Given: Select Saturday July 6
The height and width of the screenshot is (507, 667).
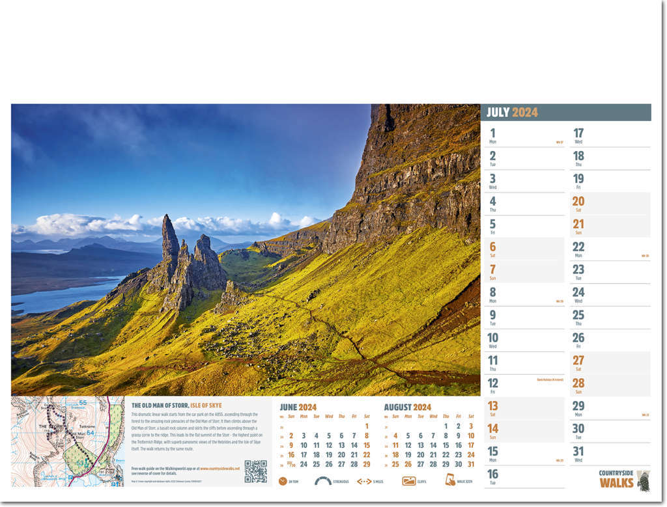Looking at the screenshot, I should click(x=524, y=249).
